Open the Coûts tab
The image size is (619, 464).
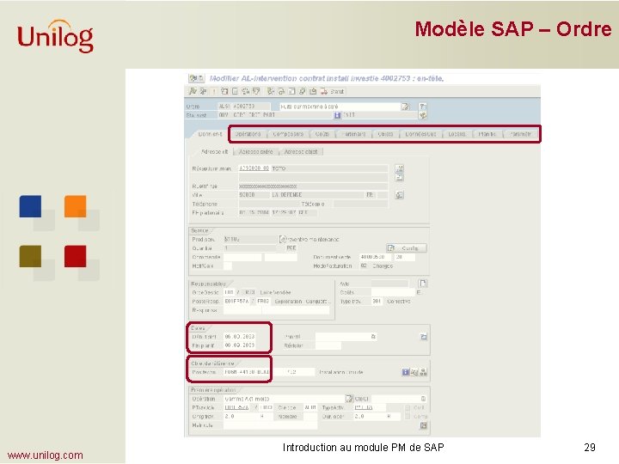322,134
